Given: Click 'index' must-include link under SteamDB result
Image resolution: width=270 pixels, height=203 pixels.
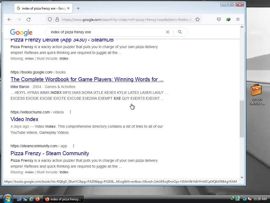Looking at the screenshot, I should tap(64, 58).
